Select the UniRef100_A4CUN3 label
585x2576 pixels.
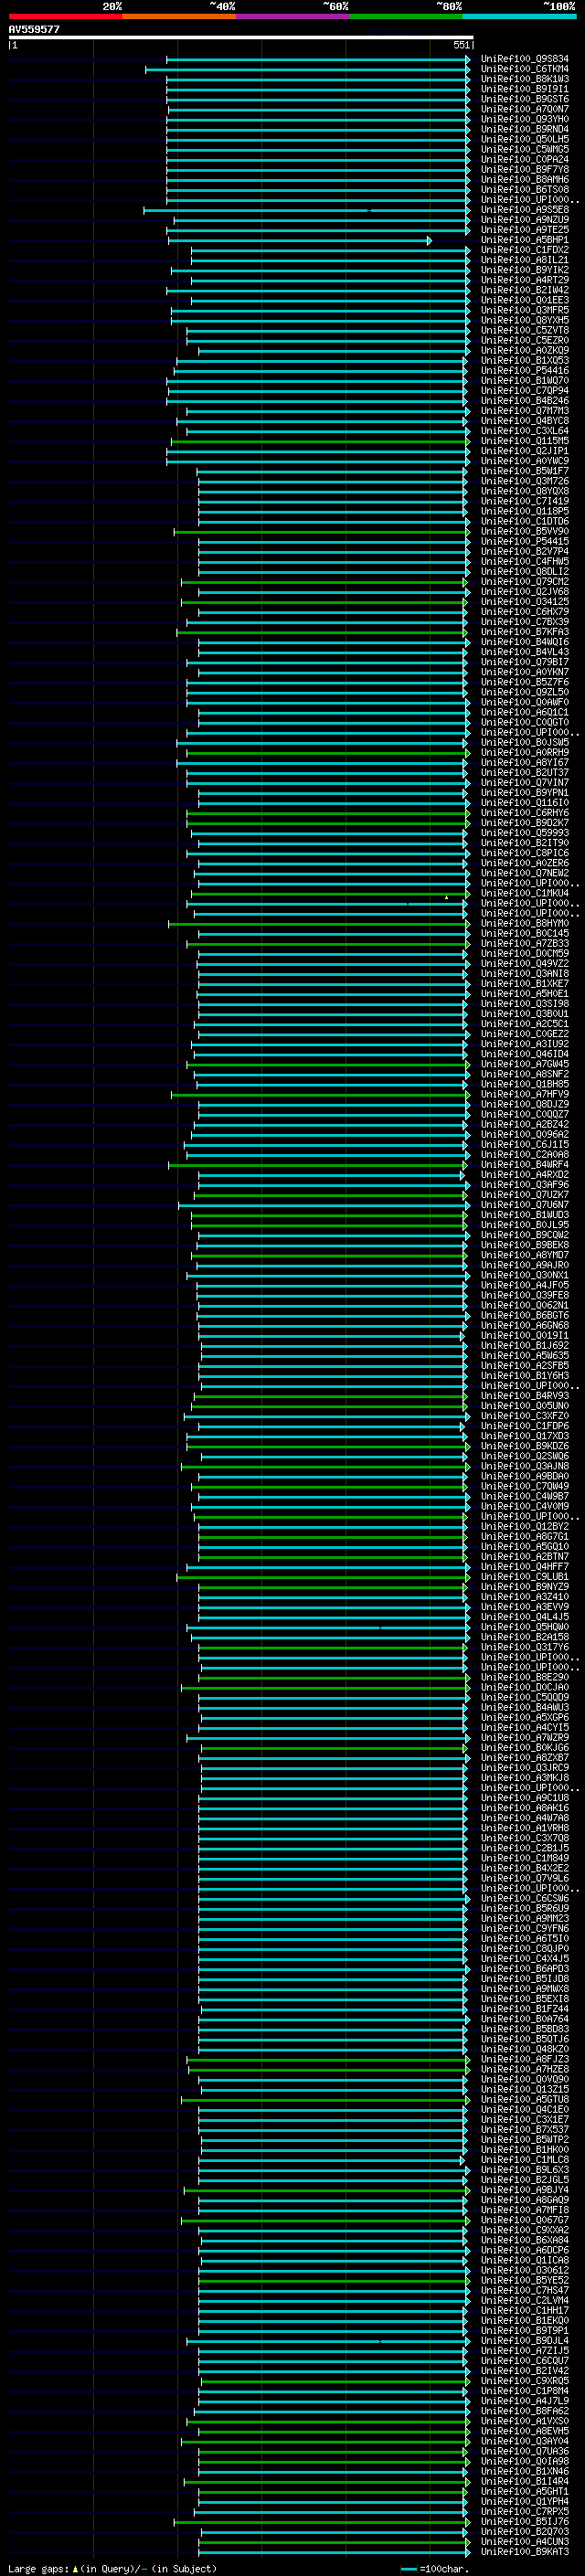525,2541
